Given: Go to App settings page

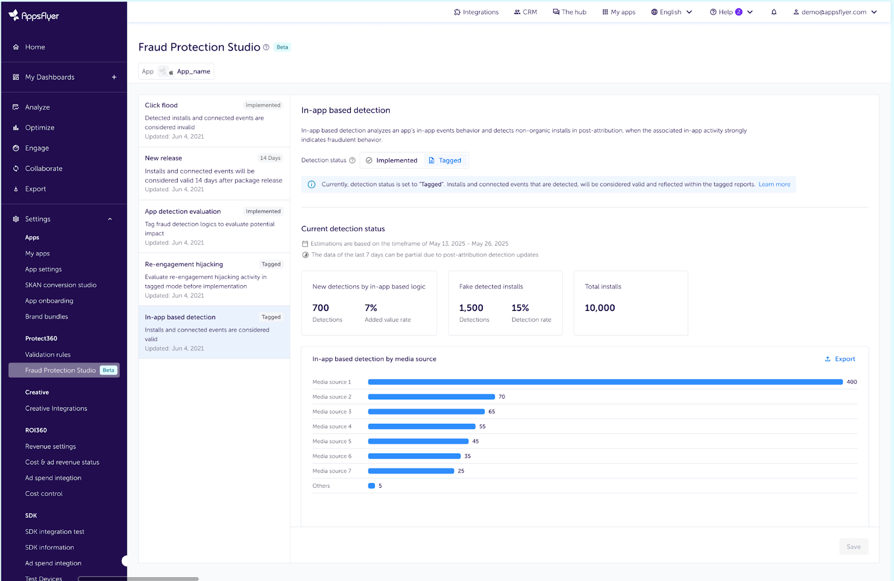Looking at the screenshot, I should click(x=43, y=270).
